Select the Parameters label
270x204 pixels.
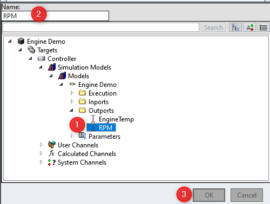pos(104,137)
